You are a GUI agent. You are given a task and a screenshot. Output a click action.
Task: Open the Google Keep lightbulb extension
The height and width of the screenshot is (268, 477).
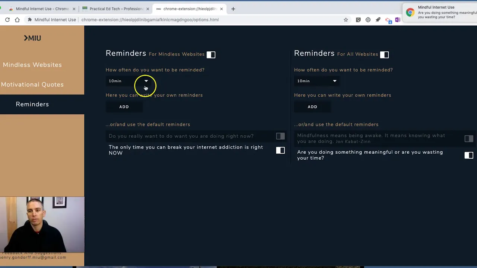click(358, 20)
